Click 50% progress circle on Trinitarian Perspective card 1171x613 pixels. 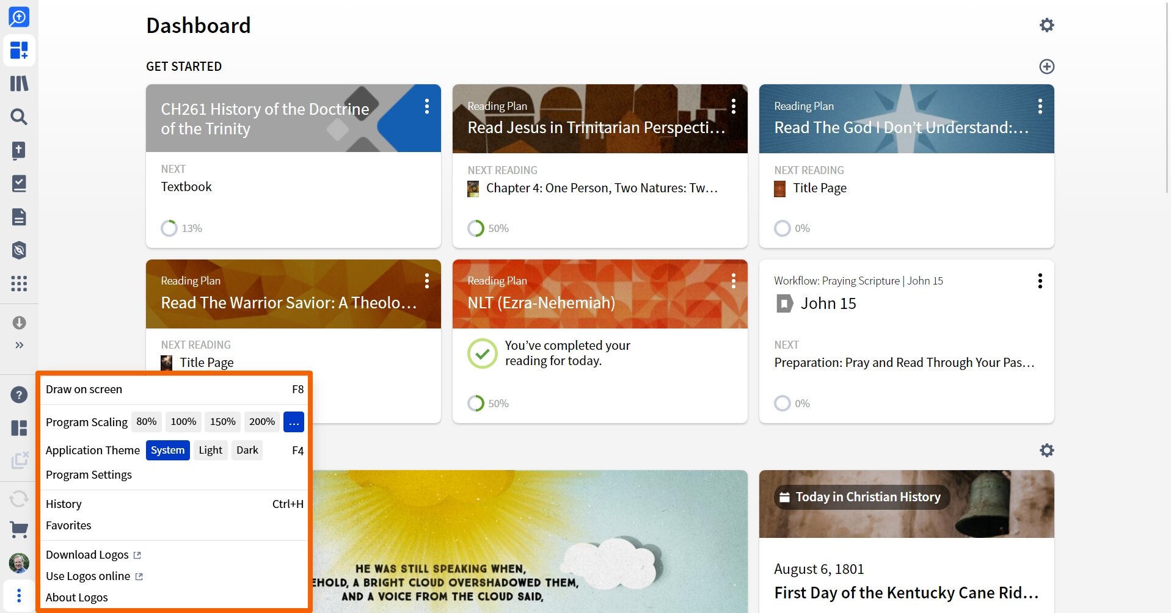coord(476,228)
